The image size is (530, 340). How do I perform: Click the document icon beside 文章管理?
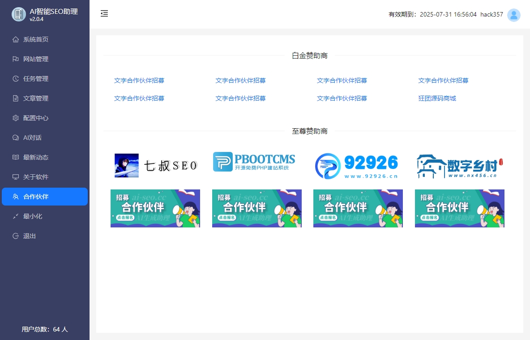[16, 98]
